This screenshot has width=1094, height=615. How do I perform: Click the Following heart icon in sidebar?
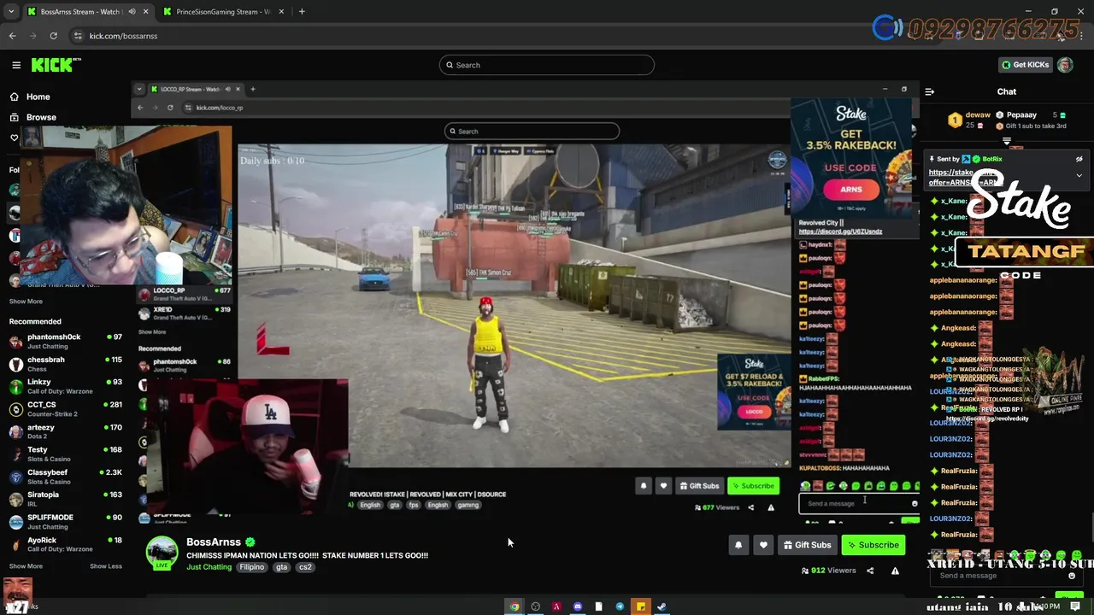pos(14,138)
